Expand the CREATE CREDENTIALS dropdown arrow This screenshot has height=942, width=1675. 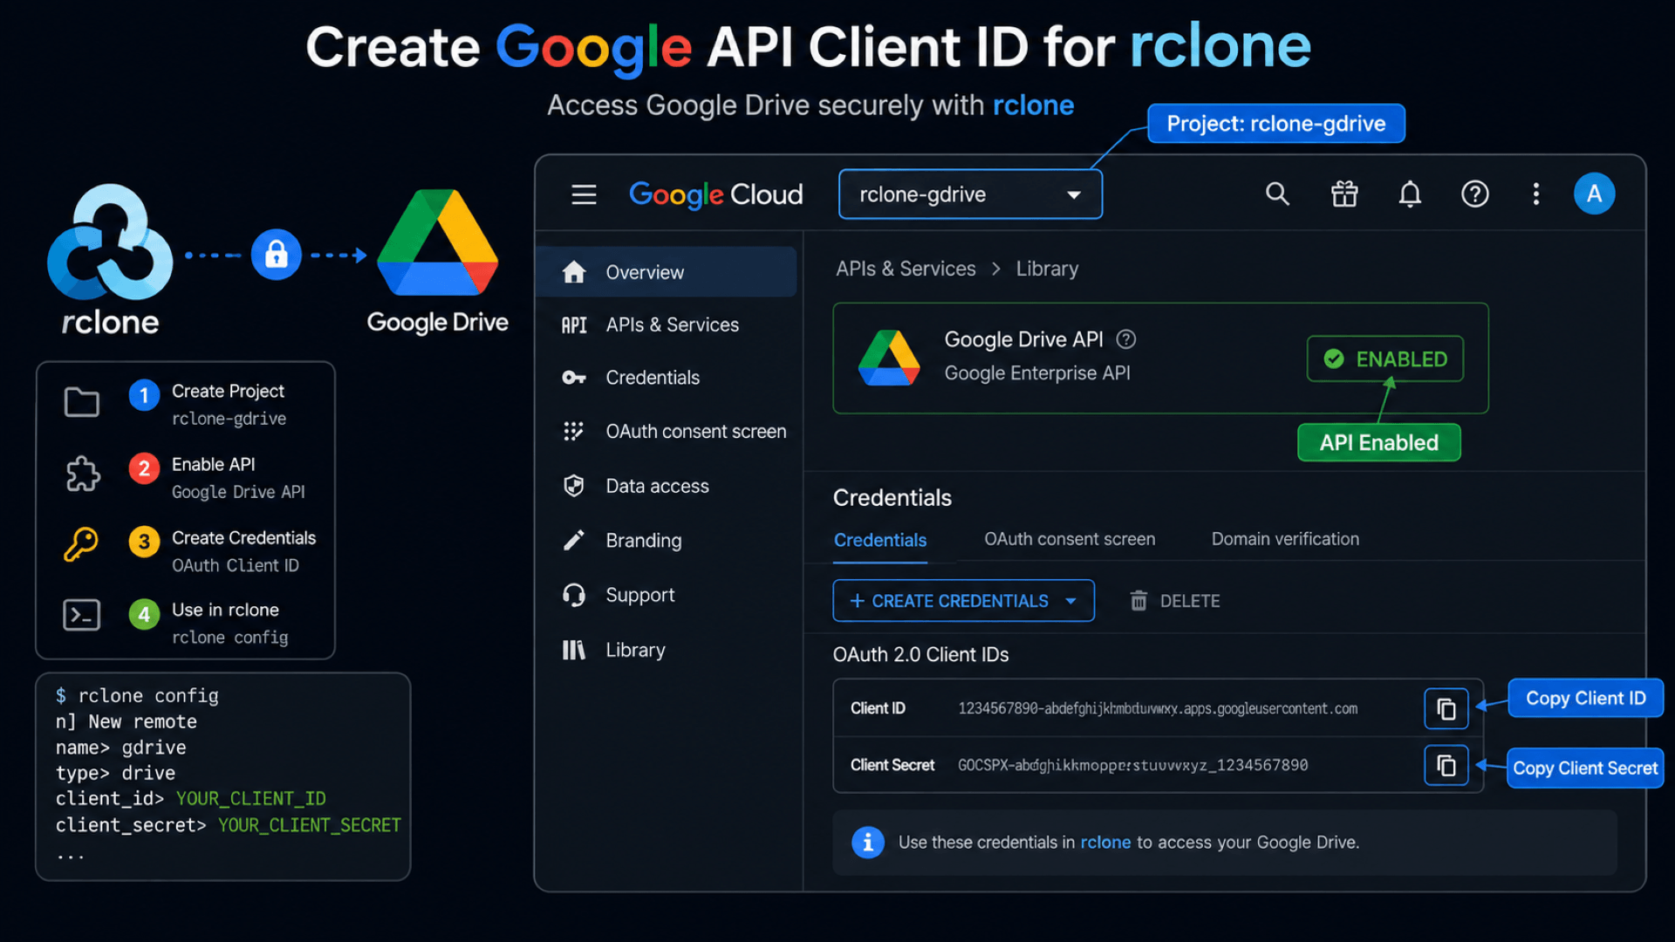(x=1070, y=601)
